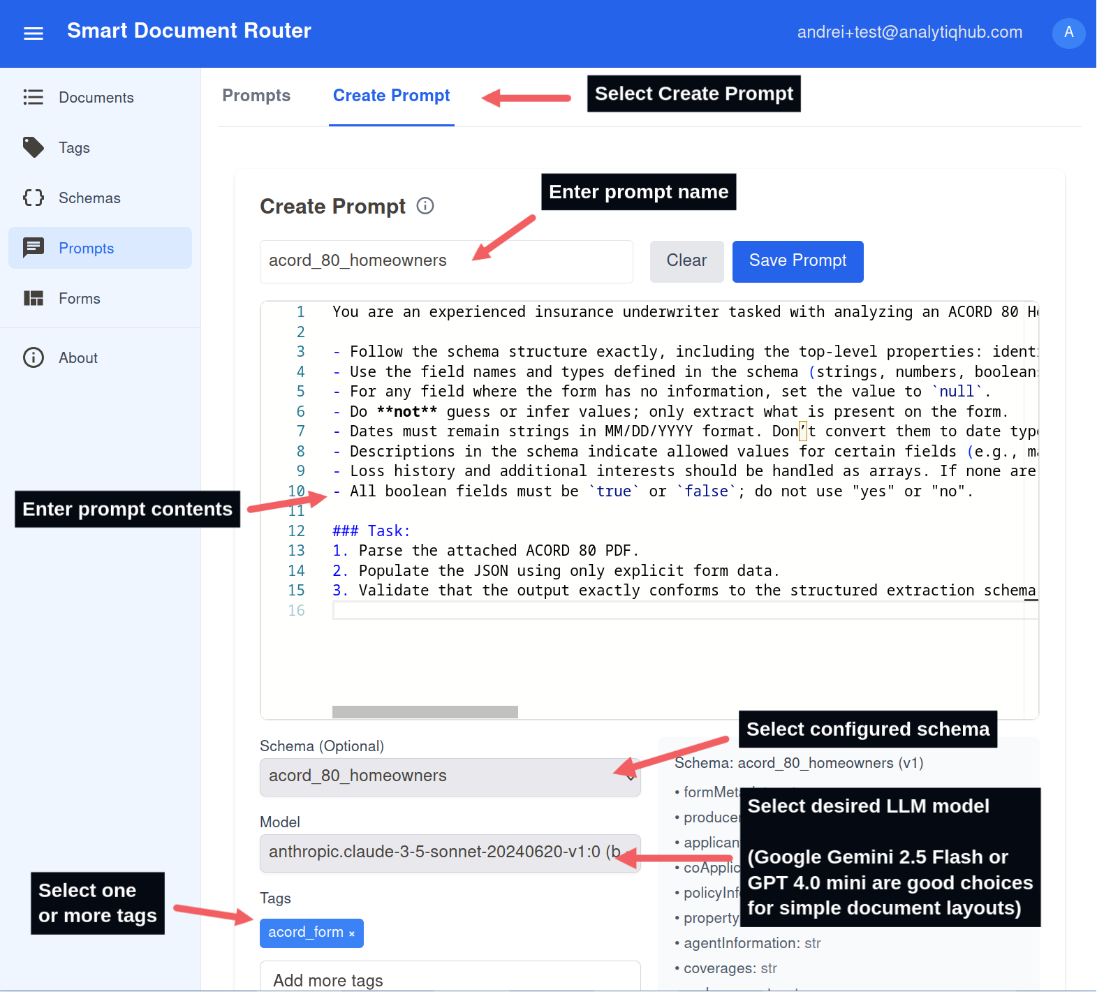1097x992 pixels.
Task: Remove the acord_form tag
Action: coord(352,933)
